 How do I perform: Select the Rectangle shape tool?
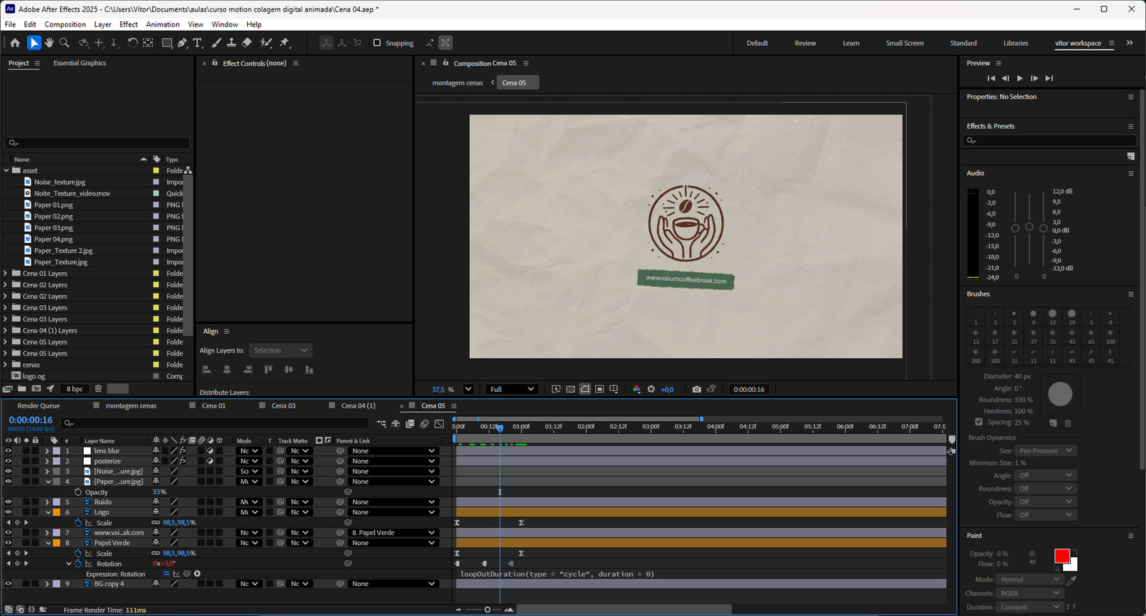167,43
